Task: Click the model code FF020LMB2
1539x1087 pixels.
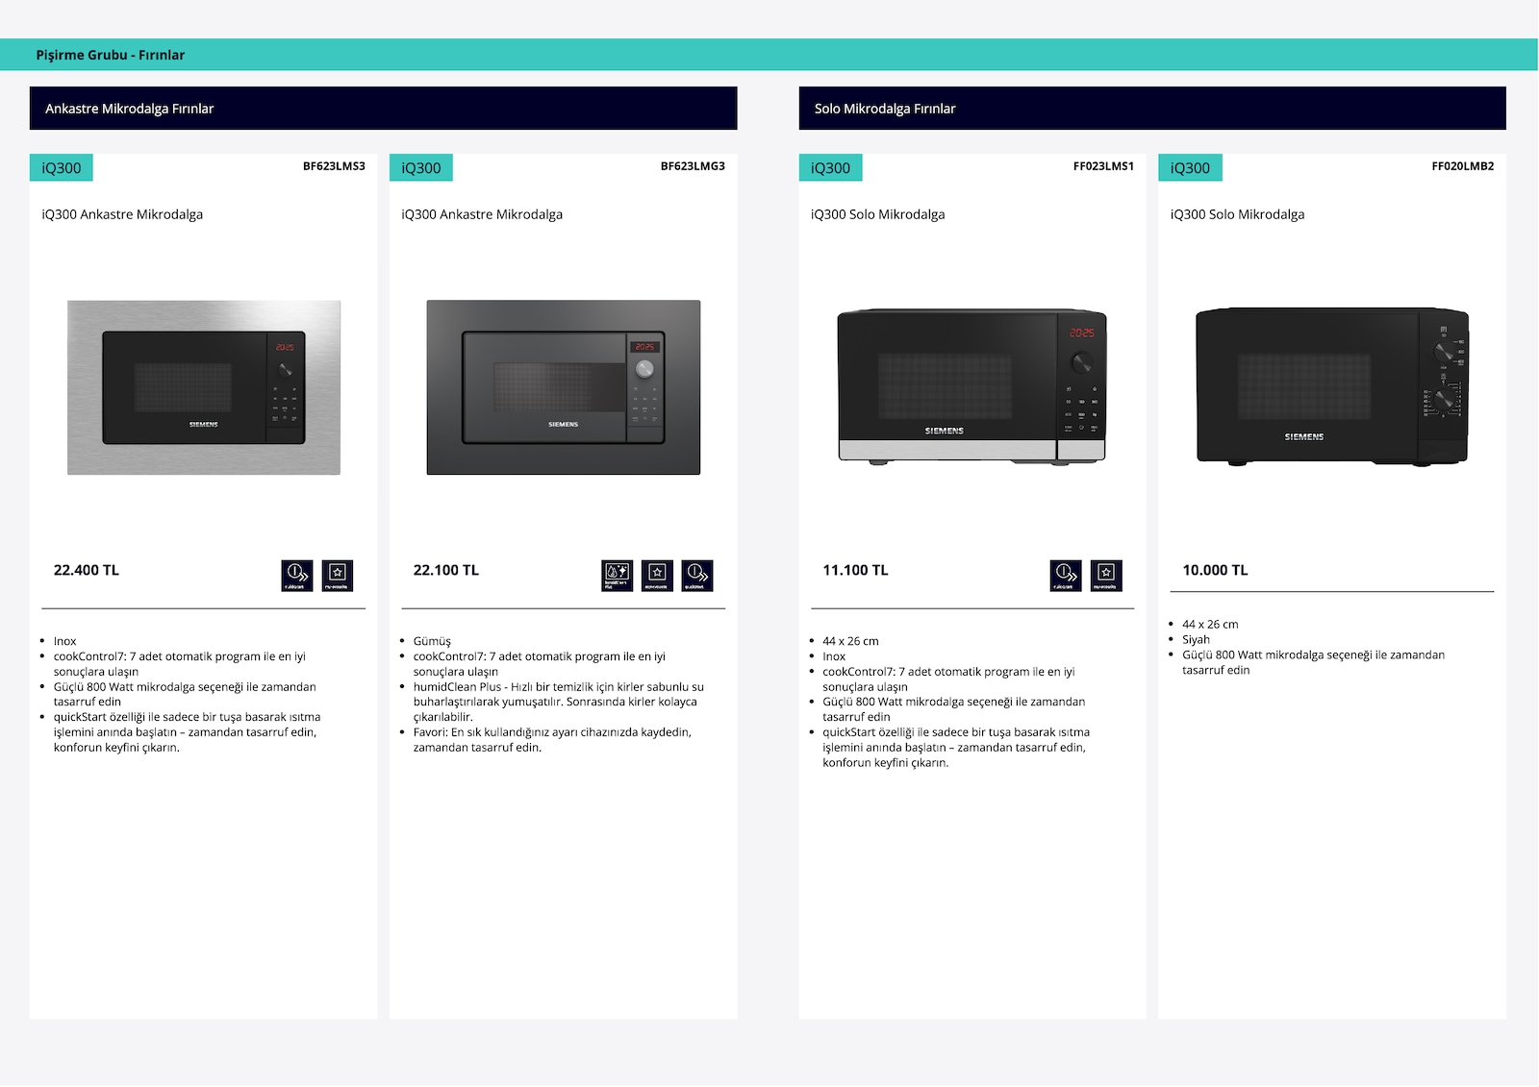Action: click(x=1463, y=166)
